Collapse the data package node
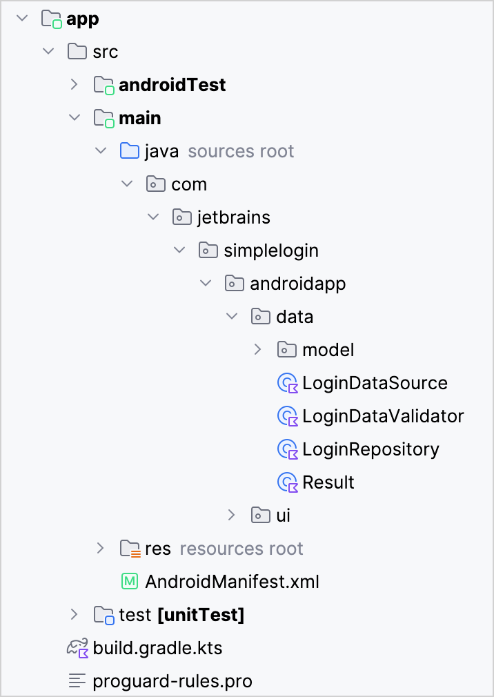The width and height of the screenshot is (494, 697). point(232,316)
